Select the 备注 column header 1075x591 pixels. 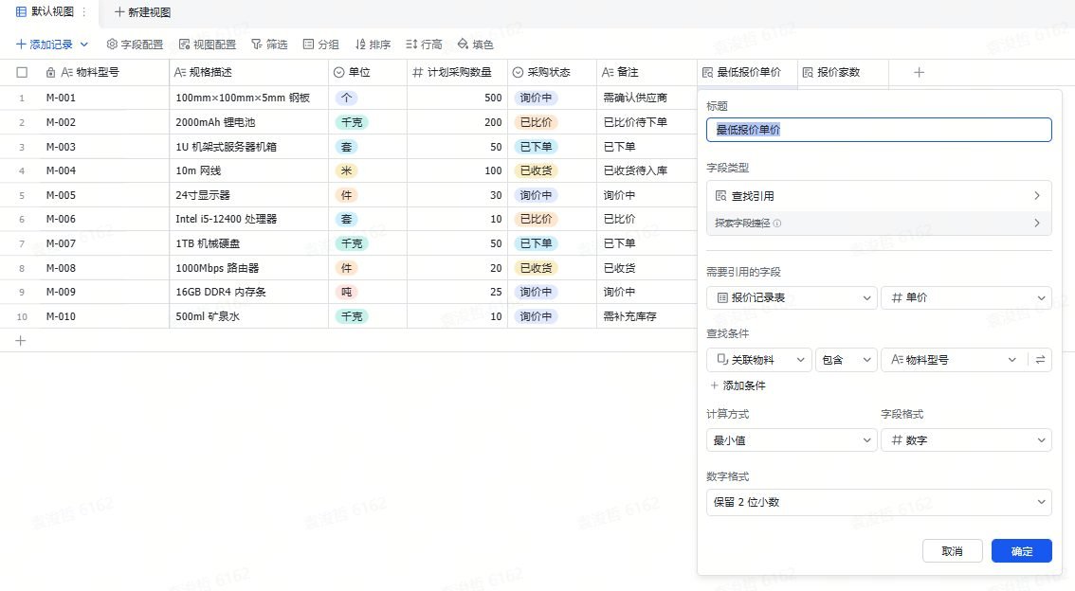(x=647, y=72)
